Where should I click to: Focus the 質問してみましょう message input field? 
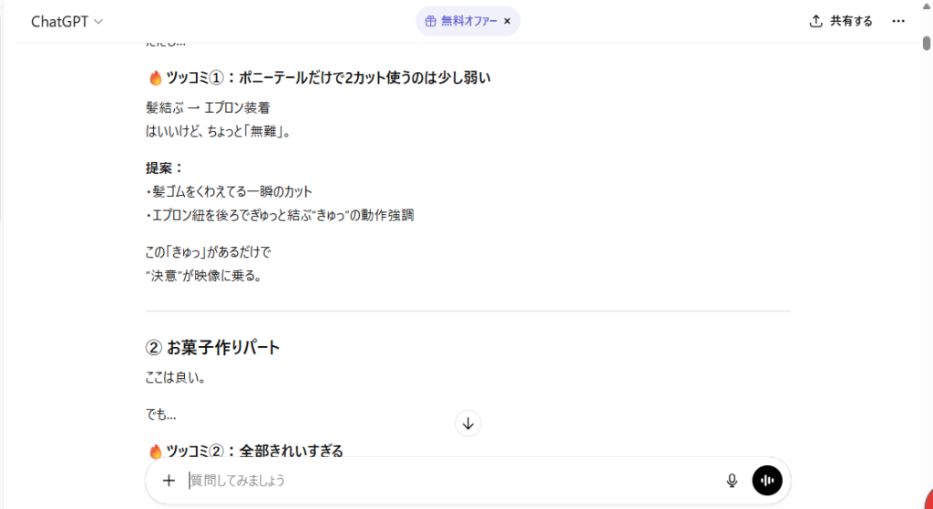coord(446,481)
